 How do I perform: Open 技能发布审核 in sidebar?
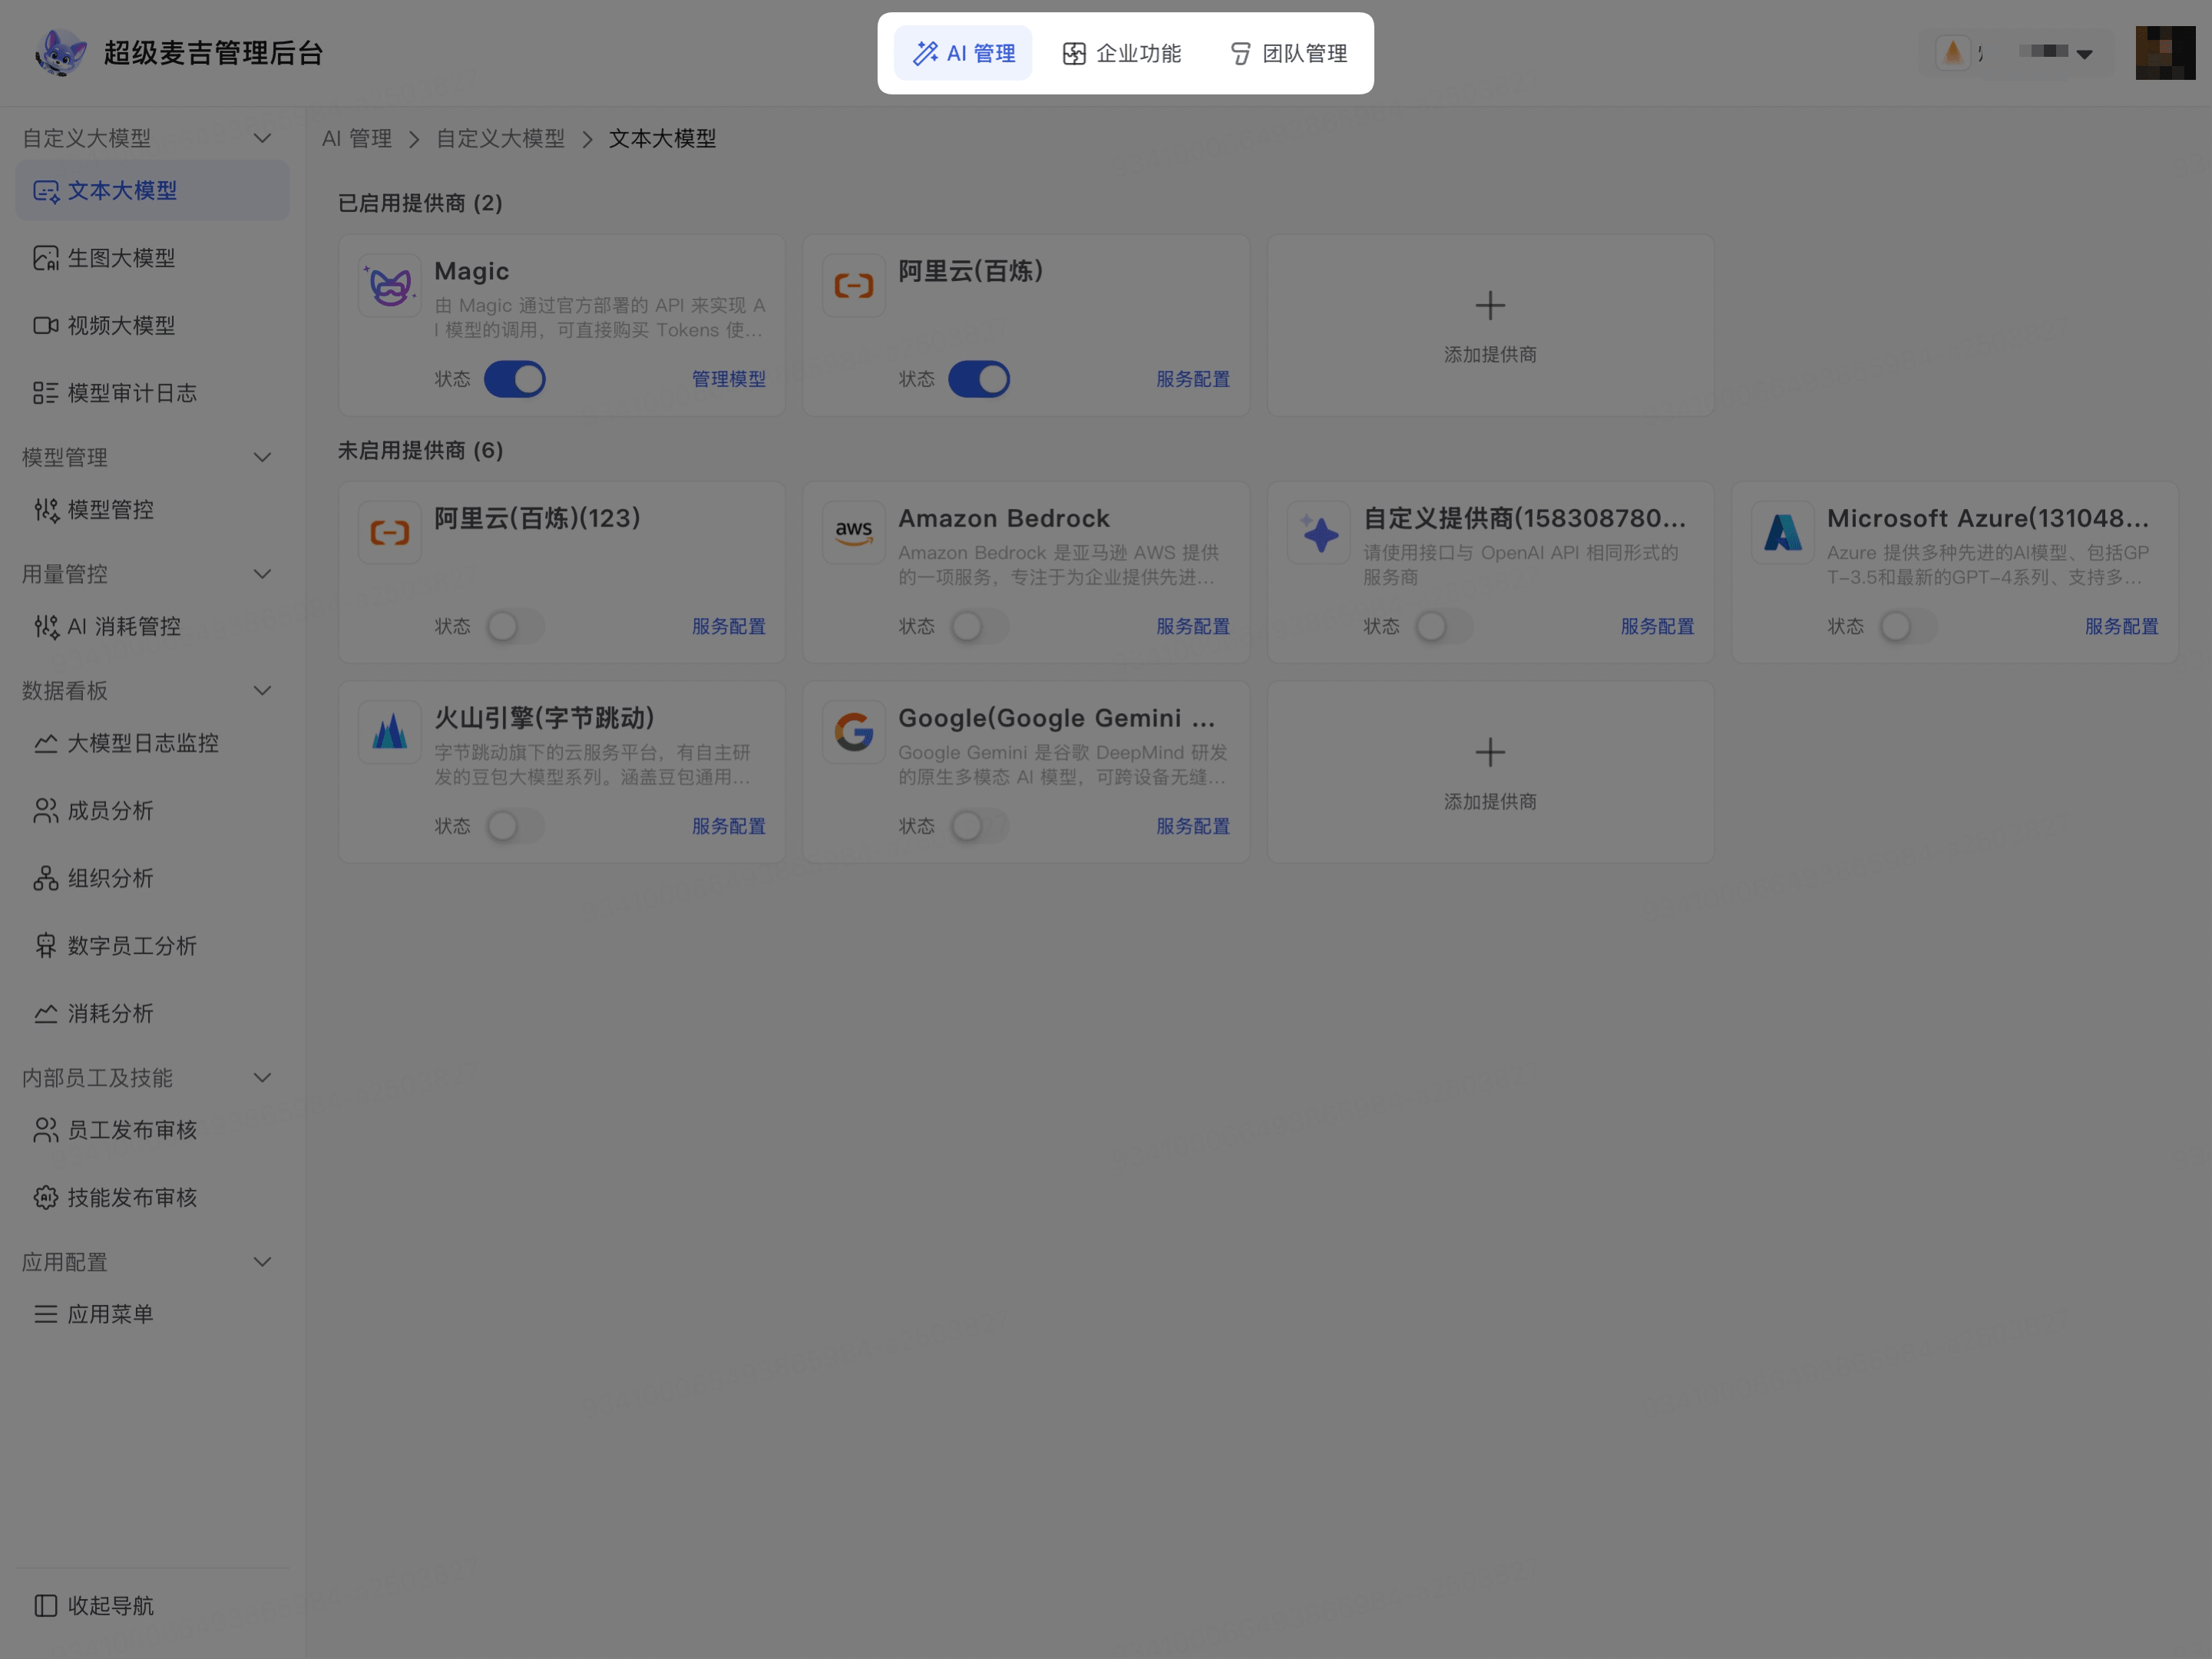click(x=152, y=1198)
